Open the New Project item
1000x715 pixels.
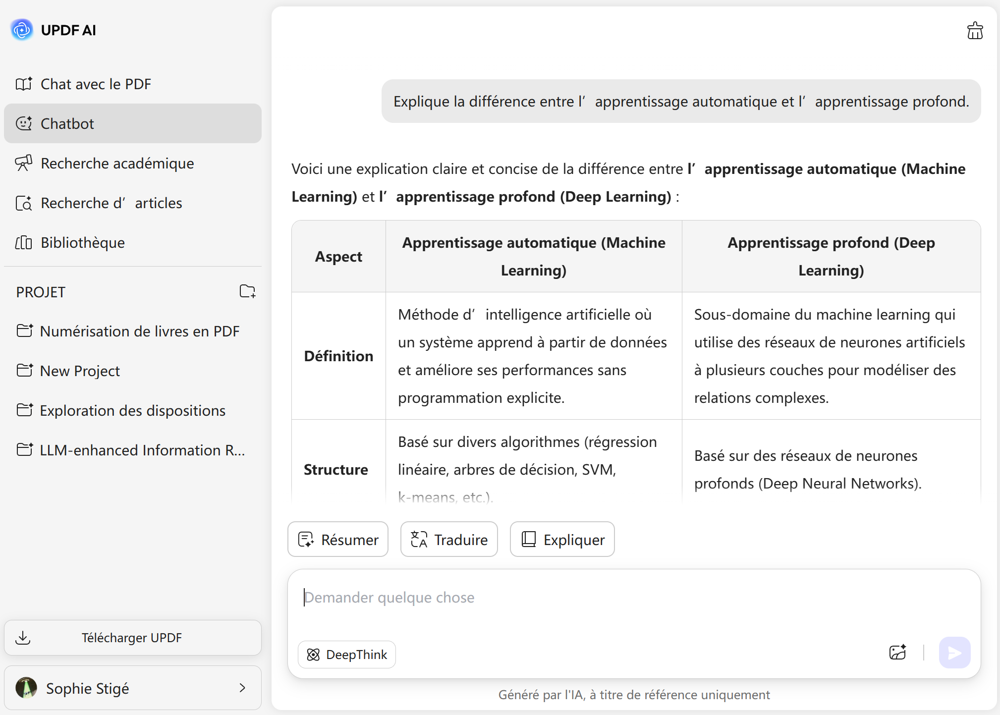tap(80, 371)
